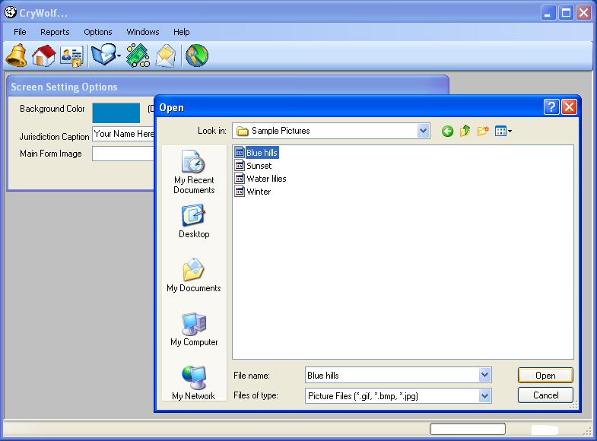Open the Options menu
Screen dimensions: 597x441
click(x=98, y=32)
